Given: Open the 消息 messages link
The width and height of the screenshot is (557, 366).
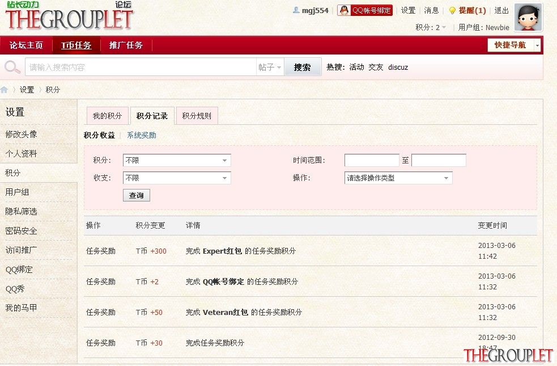Looking at the screenshot, I should click(x=431, y=11).
